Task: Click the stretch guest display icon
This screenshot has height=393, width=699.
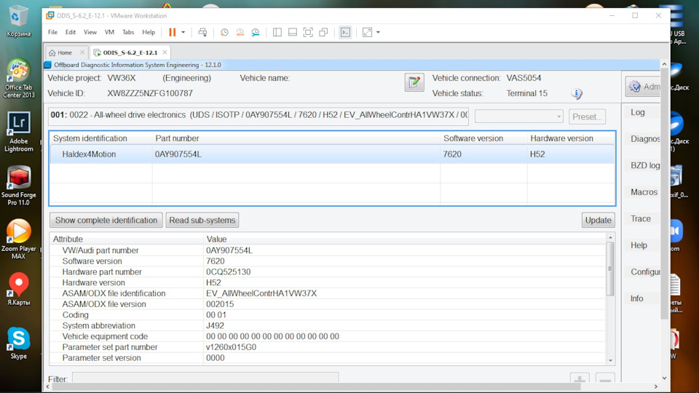Action: [x=367, y=32]
